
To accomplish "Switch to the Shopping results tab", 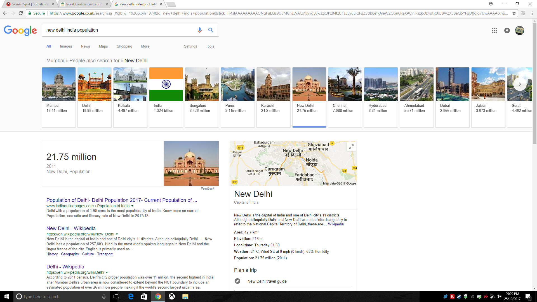I will 124,46.
